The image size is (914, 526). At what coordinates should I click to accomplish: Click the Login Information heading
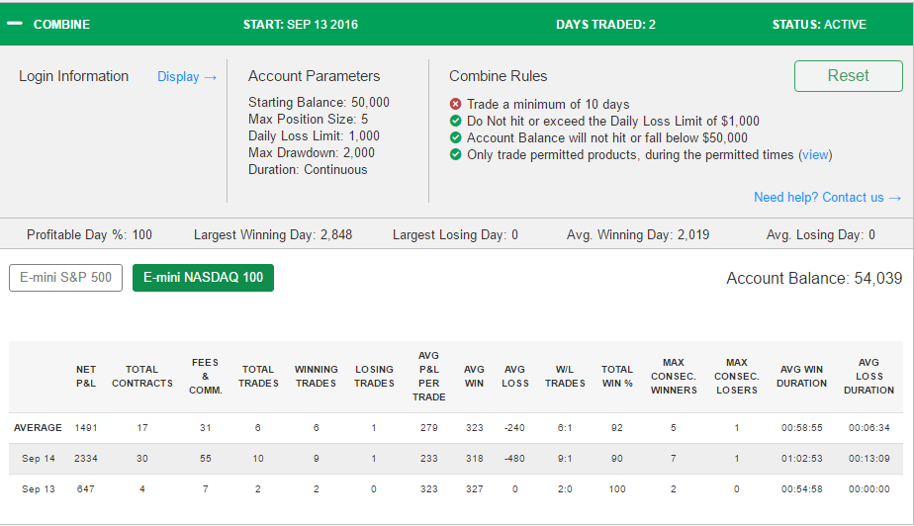click(73, 76)
